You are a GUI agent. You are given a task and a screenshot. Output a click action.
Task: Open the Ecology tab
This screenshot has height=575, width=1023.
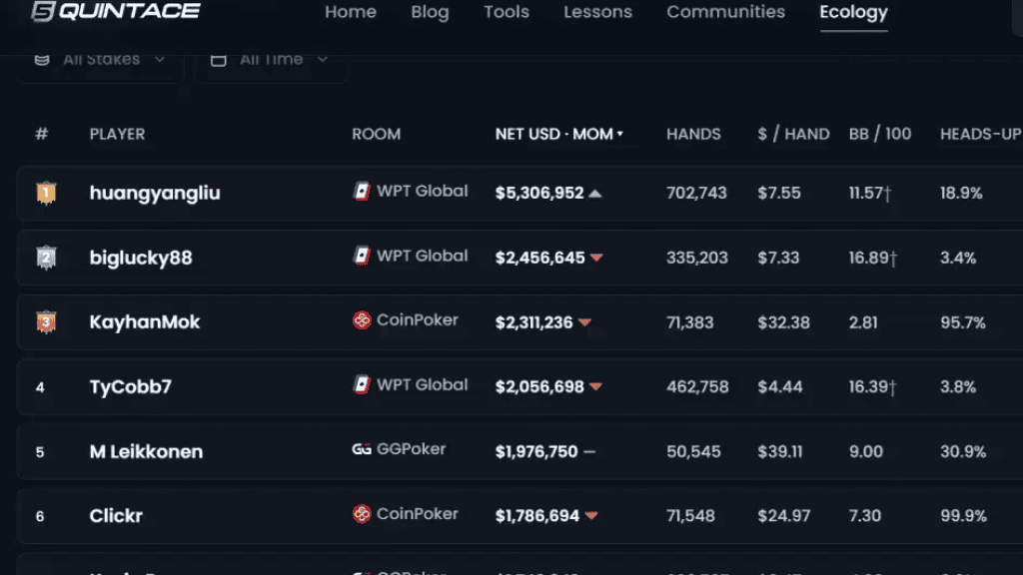coord(853,12)
